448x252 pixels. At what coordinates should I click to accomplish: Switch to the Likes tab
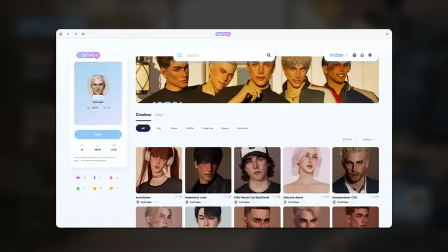point(159,114)
